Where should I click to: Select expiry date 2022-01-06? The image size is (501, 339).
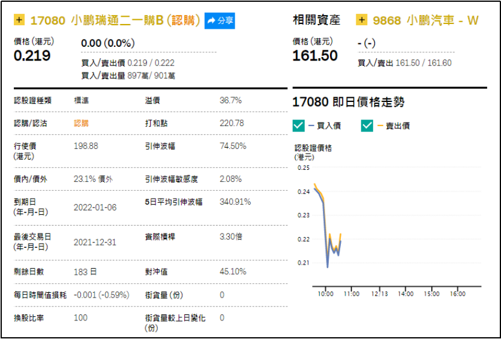pos(95,208)
